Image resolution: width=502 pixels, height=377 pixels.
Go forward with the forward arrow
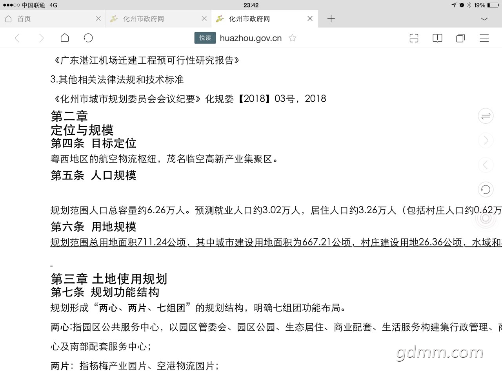41,38
